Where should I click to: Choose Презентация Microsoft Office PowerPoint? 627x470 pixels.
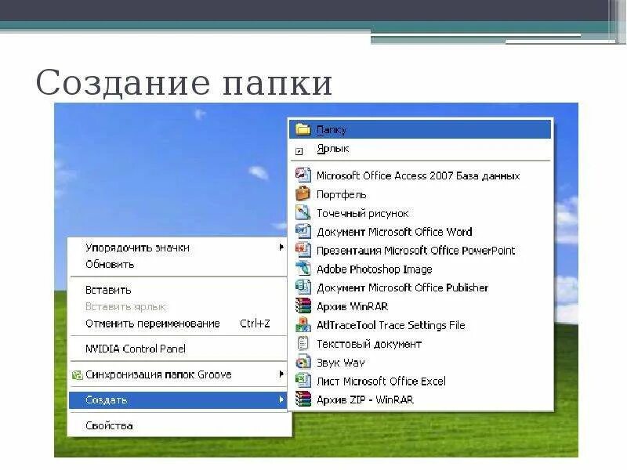click(420, 251)
